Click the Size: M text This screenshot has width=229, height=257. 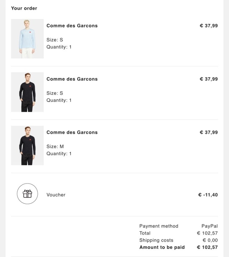click(55, 147)
